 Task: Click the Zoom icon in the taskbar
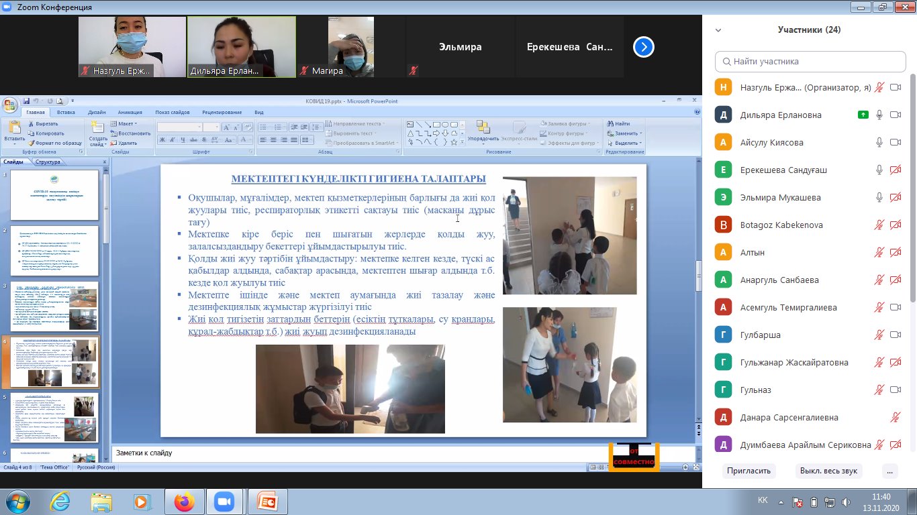point(224,502)
